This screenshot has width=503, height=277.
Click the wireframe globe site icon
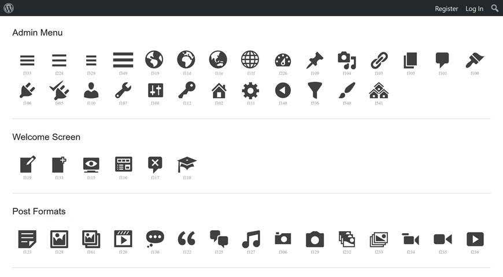click(250, 59)
